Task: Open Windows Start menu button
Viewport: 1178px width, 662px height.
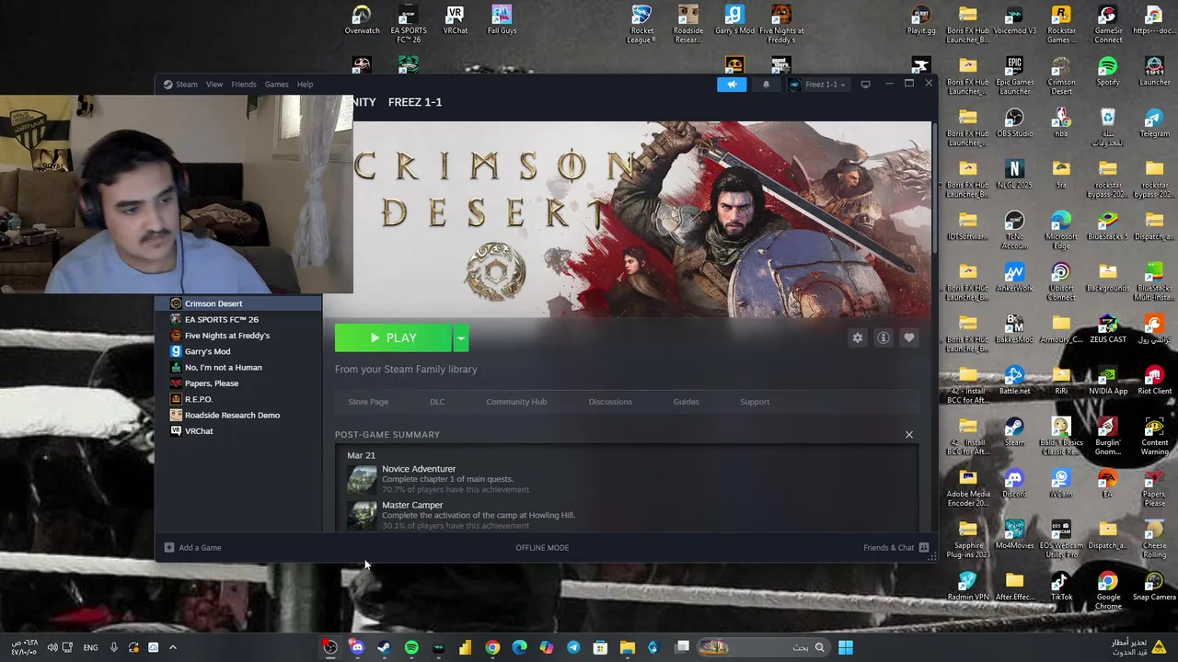Action: pyautogui.click(x=845, y=648)
